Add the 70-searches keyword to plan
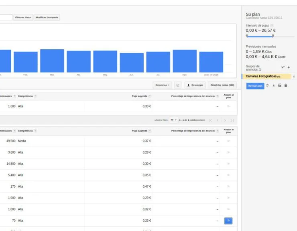 click(228, 221)
